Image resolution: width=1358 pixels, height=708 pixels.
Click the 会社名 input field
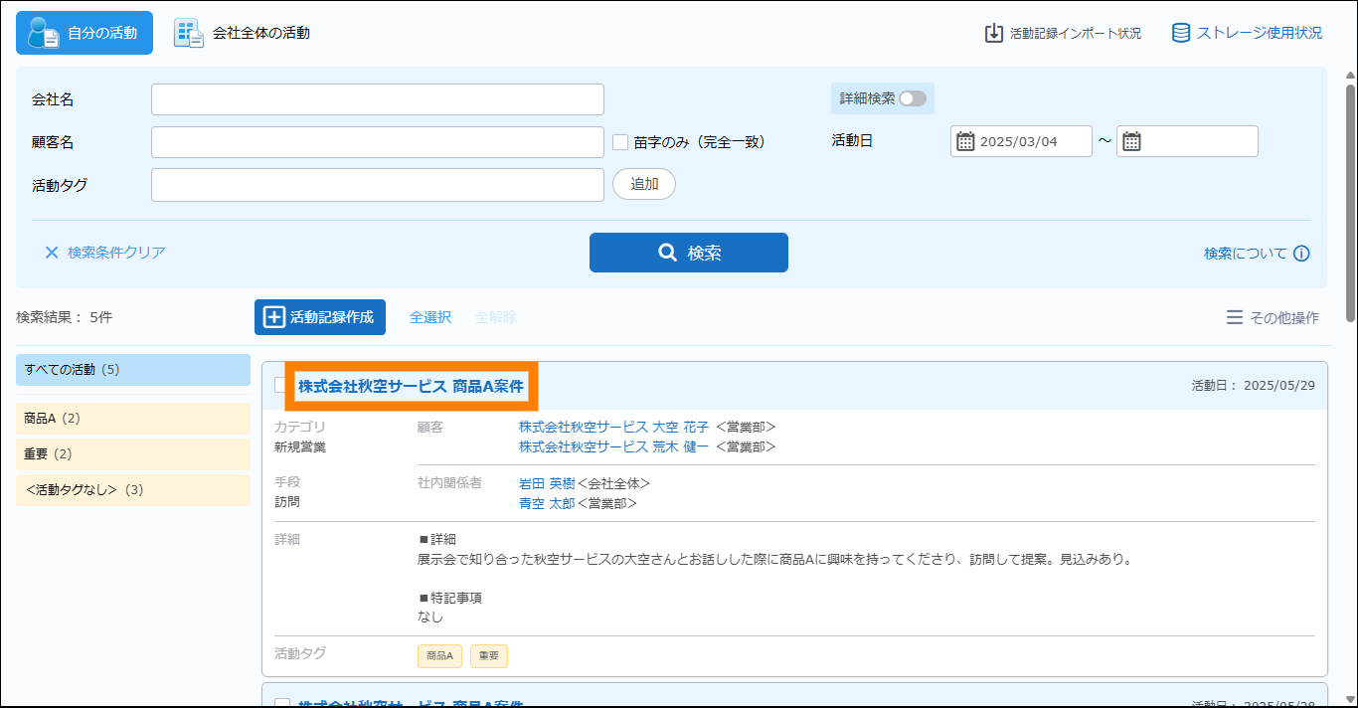378,99
